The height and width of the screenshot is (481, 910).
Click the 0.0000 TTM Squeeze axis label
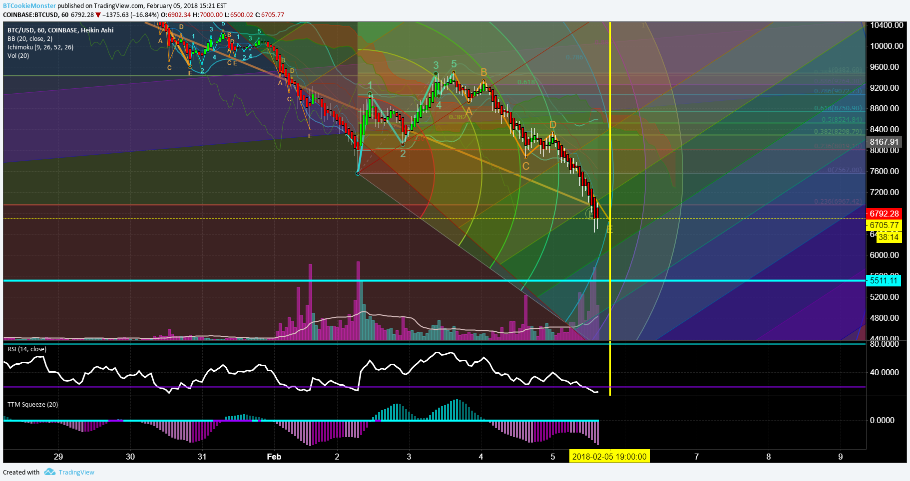(882, 420)
